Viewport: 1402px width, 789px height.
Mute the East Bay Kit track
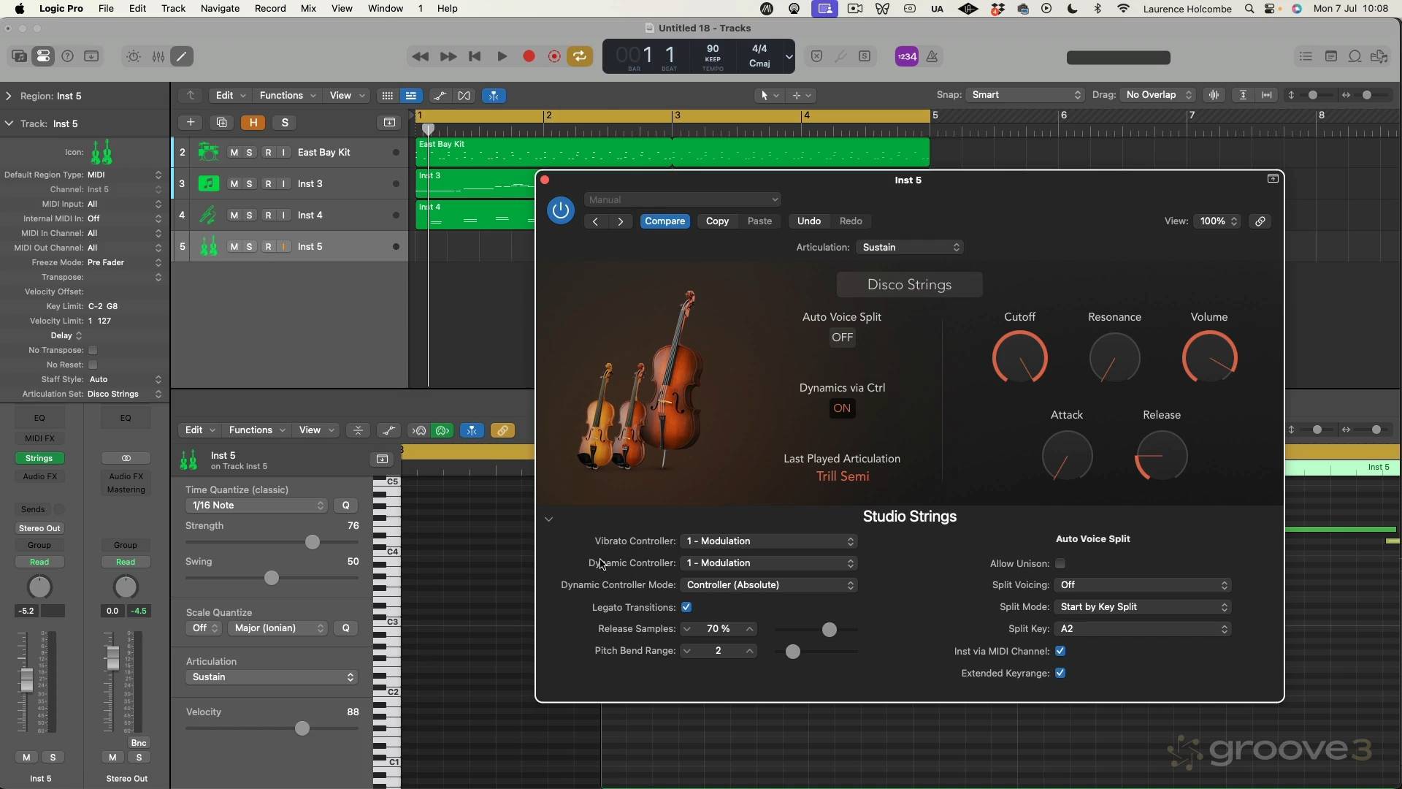(234, 153)
